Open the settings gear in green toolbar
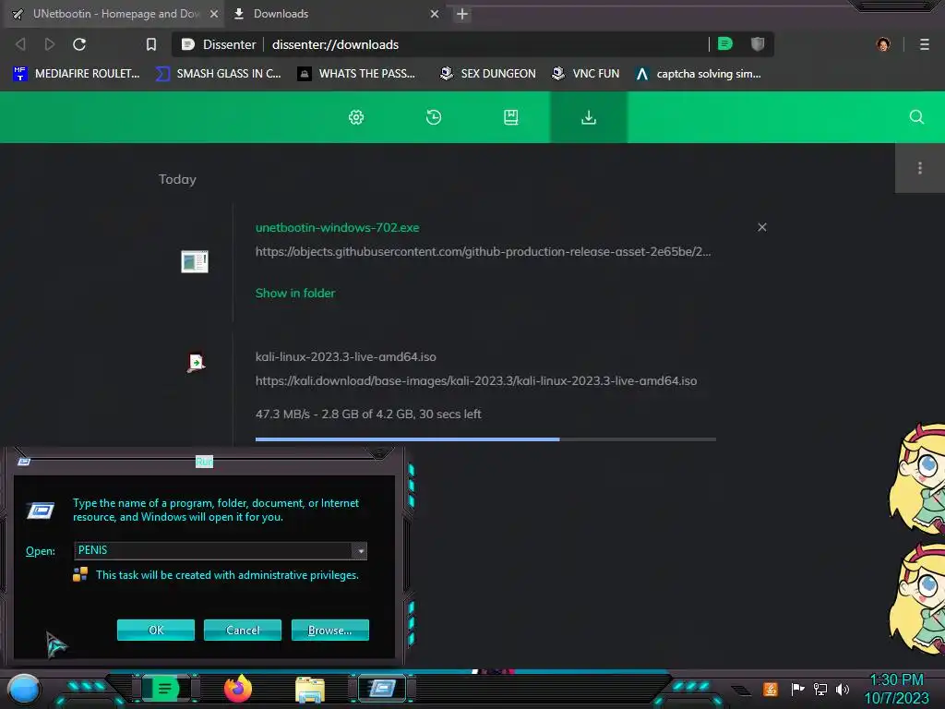The width and height of the screenshot is (945, 709). click(356, 117)
